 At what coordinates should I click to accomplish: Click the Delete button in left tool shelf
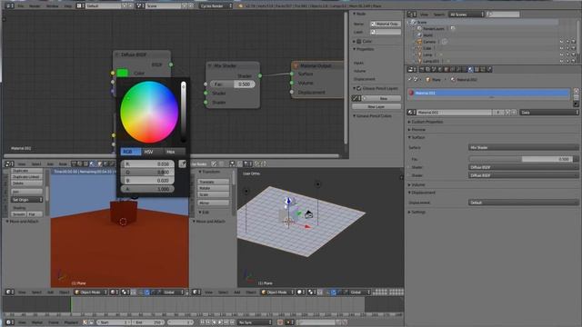pyautogui.click(x=26, y=183)
